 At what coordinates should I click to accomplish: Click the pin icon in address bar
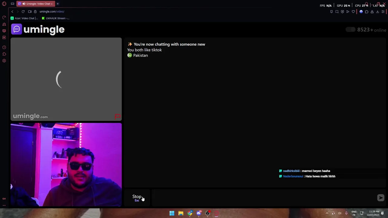(x=331, y=12)
